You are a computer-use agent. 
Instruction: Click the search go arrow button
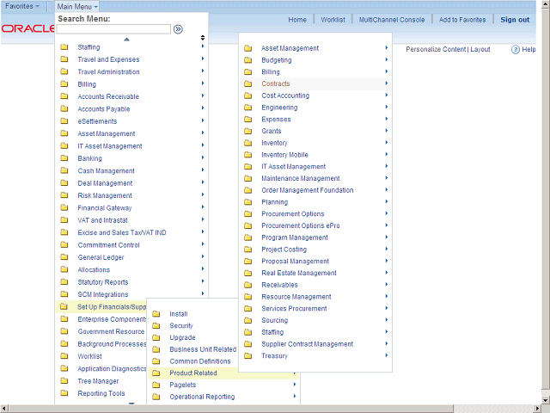(x=178, y=29)
